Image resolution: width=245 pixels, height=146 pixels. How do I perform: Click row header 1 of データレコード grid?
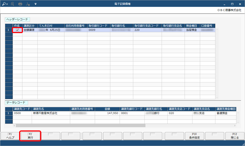pos(9,113)
